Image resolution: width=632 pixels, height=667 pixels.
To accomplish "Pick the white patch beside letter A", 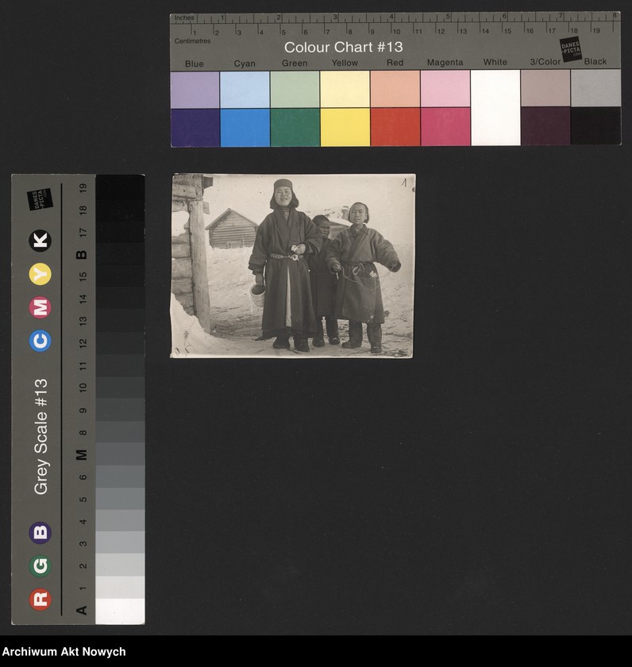I will tap(121, 611).
